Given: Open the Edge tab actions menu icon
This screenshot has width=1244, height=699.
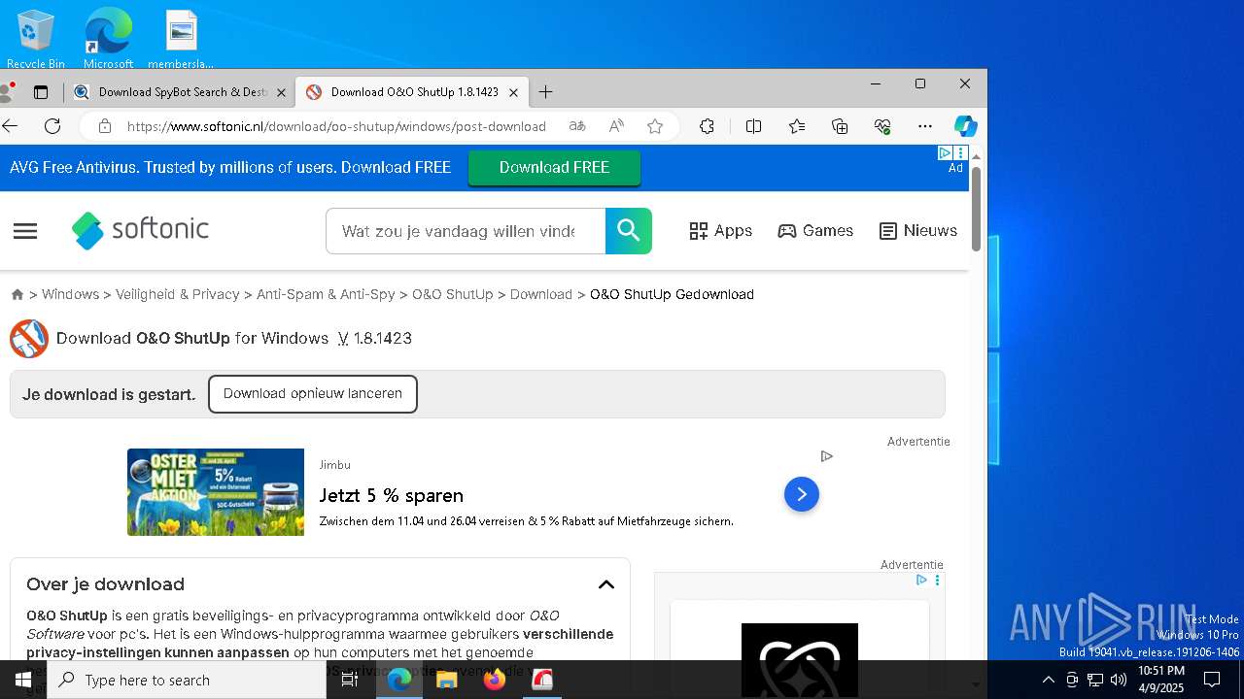Looking at the screenshot, I should click(x=41, y=92).
